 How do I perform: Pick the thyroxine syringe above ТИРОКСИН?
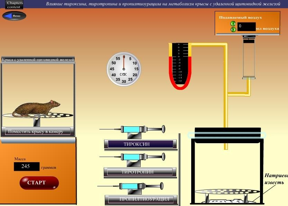(133, 129)
